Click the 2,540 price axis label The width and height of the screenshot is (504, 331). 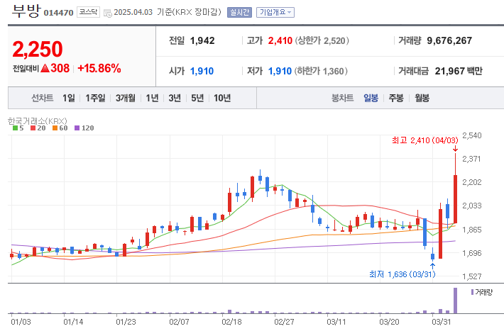pyautogui.click(x=472, y=135)
